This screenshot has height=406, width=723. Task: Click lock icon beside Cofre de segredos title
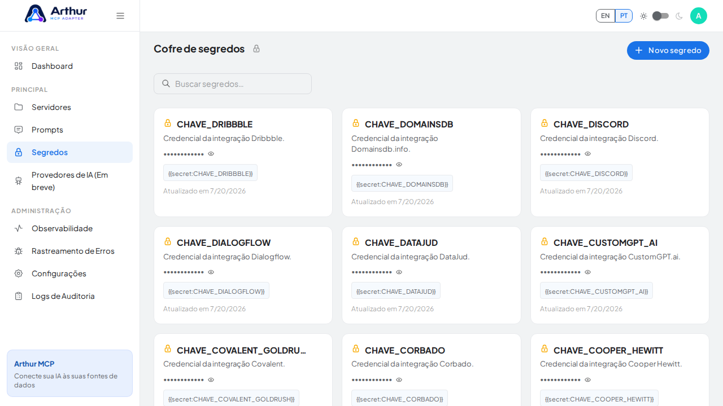[x=256, y=48]
